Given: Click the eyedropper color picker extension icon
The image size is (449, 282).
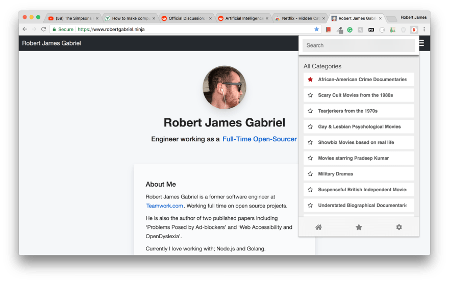Looking at the screenshot, I should 340,30.
